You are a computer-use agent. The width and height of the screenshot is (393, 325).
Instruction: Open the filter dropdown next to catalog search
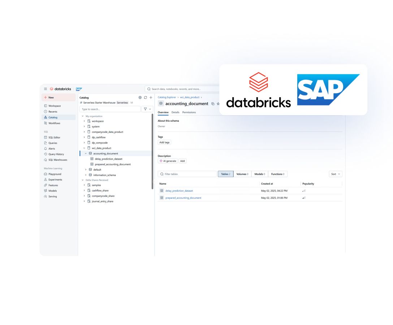(148, 109)
